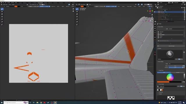Select the Soften tool in image editor toolbar
This screenshot has width=186, height=104.
[2, 12]
